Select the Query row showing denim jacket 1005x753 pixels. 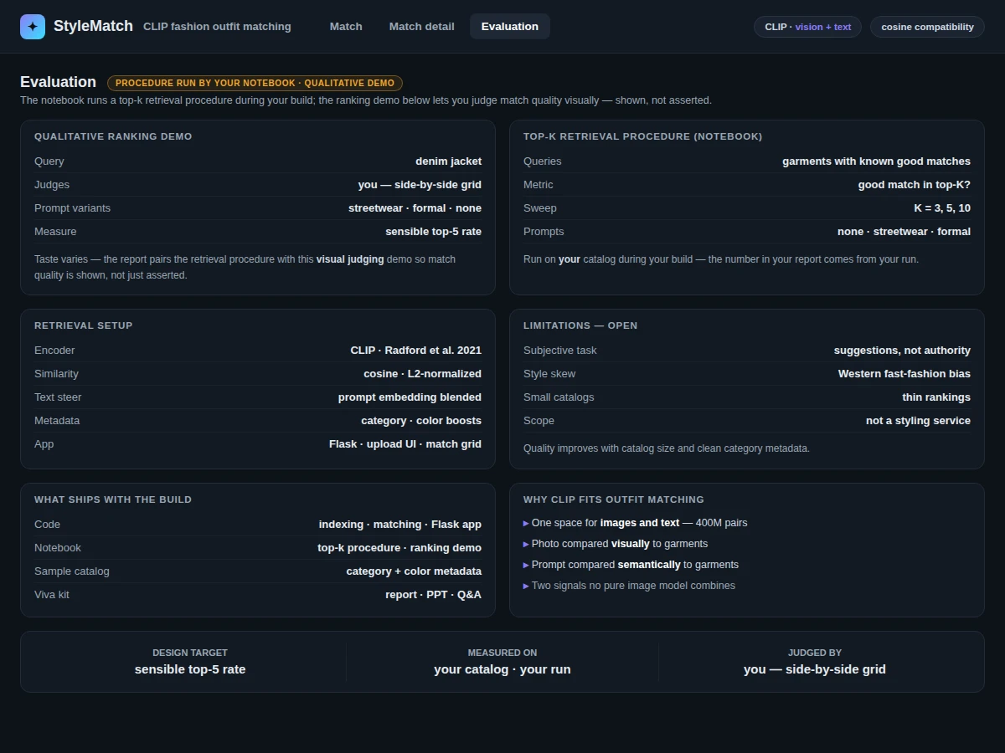[x=258, y=161]
